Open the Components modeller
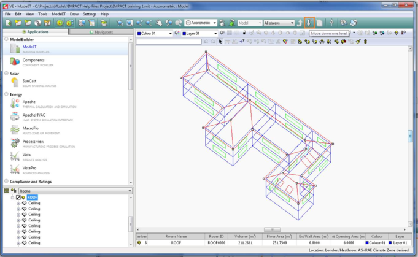Screen dimensions: 418x257 click(33, 61)
